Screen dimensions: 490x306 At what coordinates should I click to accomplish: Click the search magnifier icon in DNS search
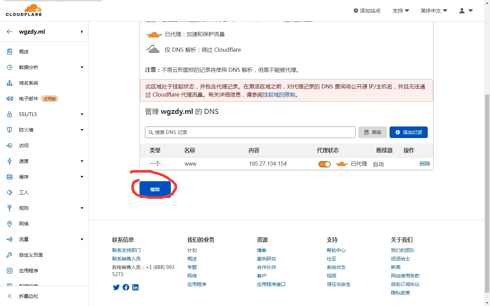(x=151, y=132)
